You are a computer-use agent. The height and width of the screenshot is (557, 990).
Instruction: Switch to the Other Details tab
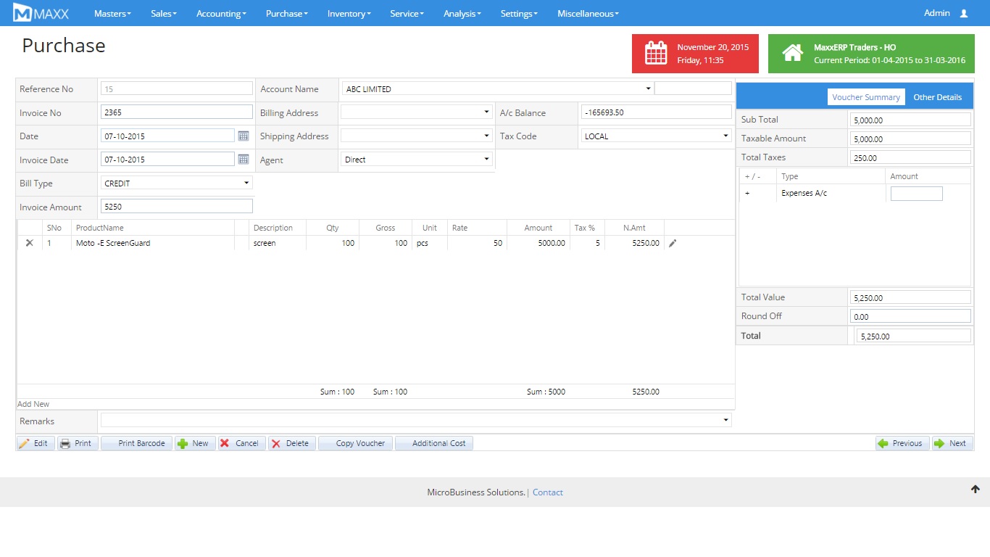[937, 97]
